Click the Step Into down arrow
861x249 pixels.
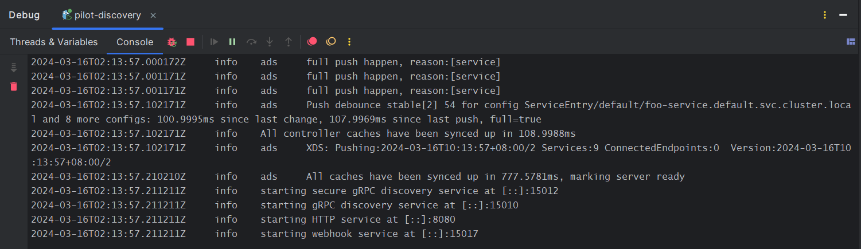coord(270,42)
